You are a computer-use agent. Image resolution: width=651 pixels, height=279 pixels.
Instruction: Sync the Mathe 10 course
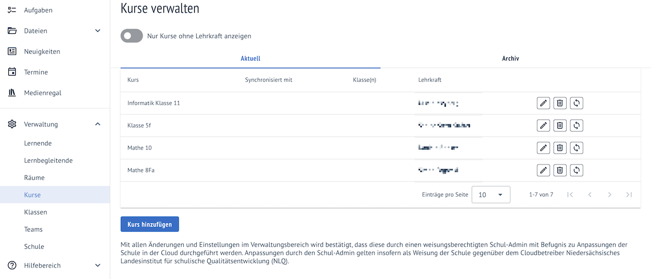click(x=576, y=148)
